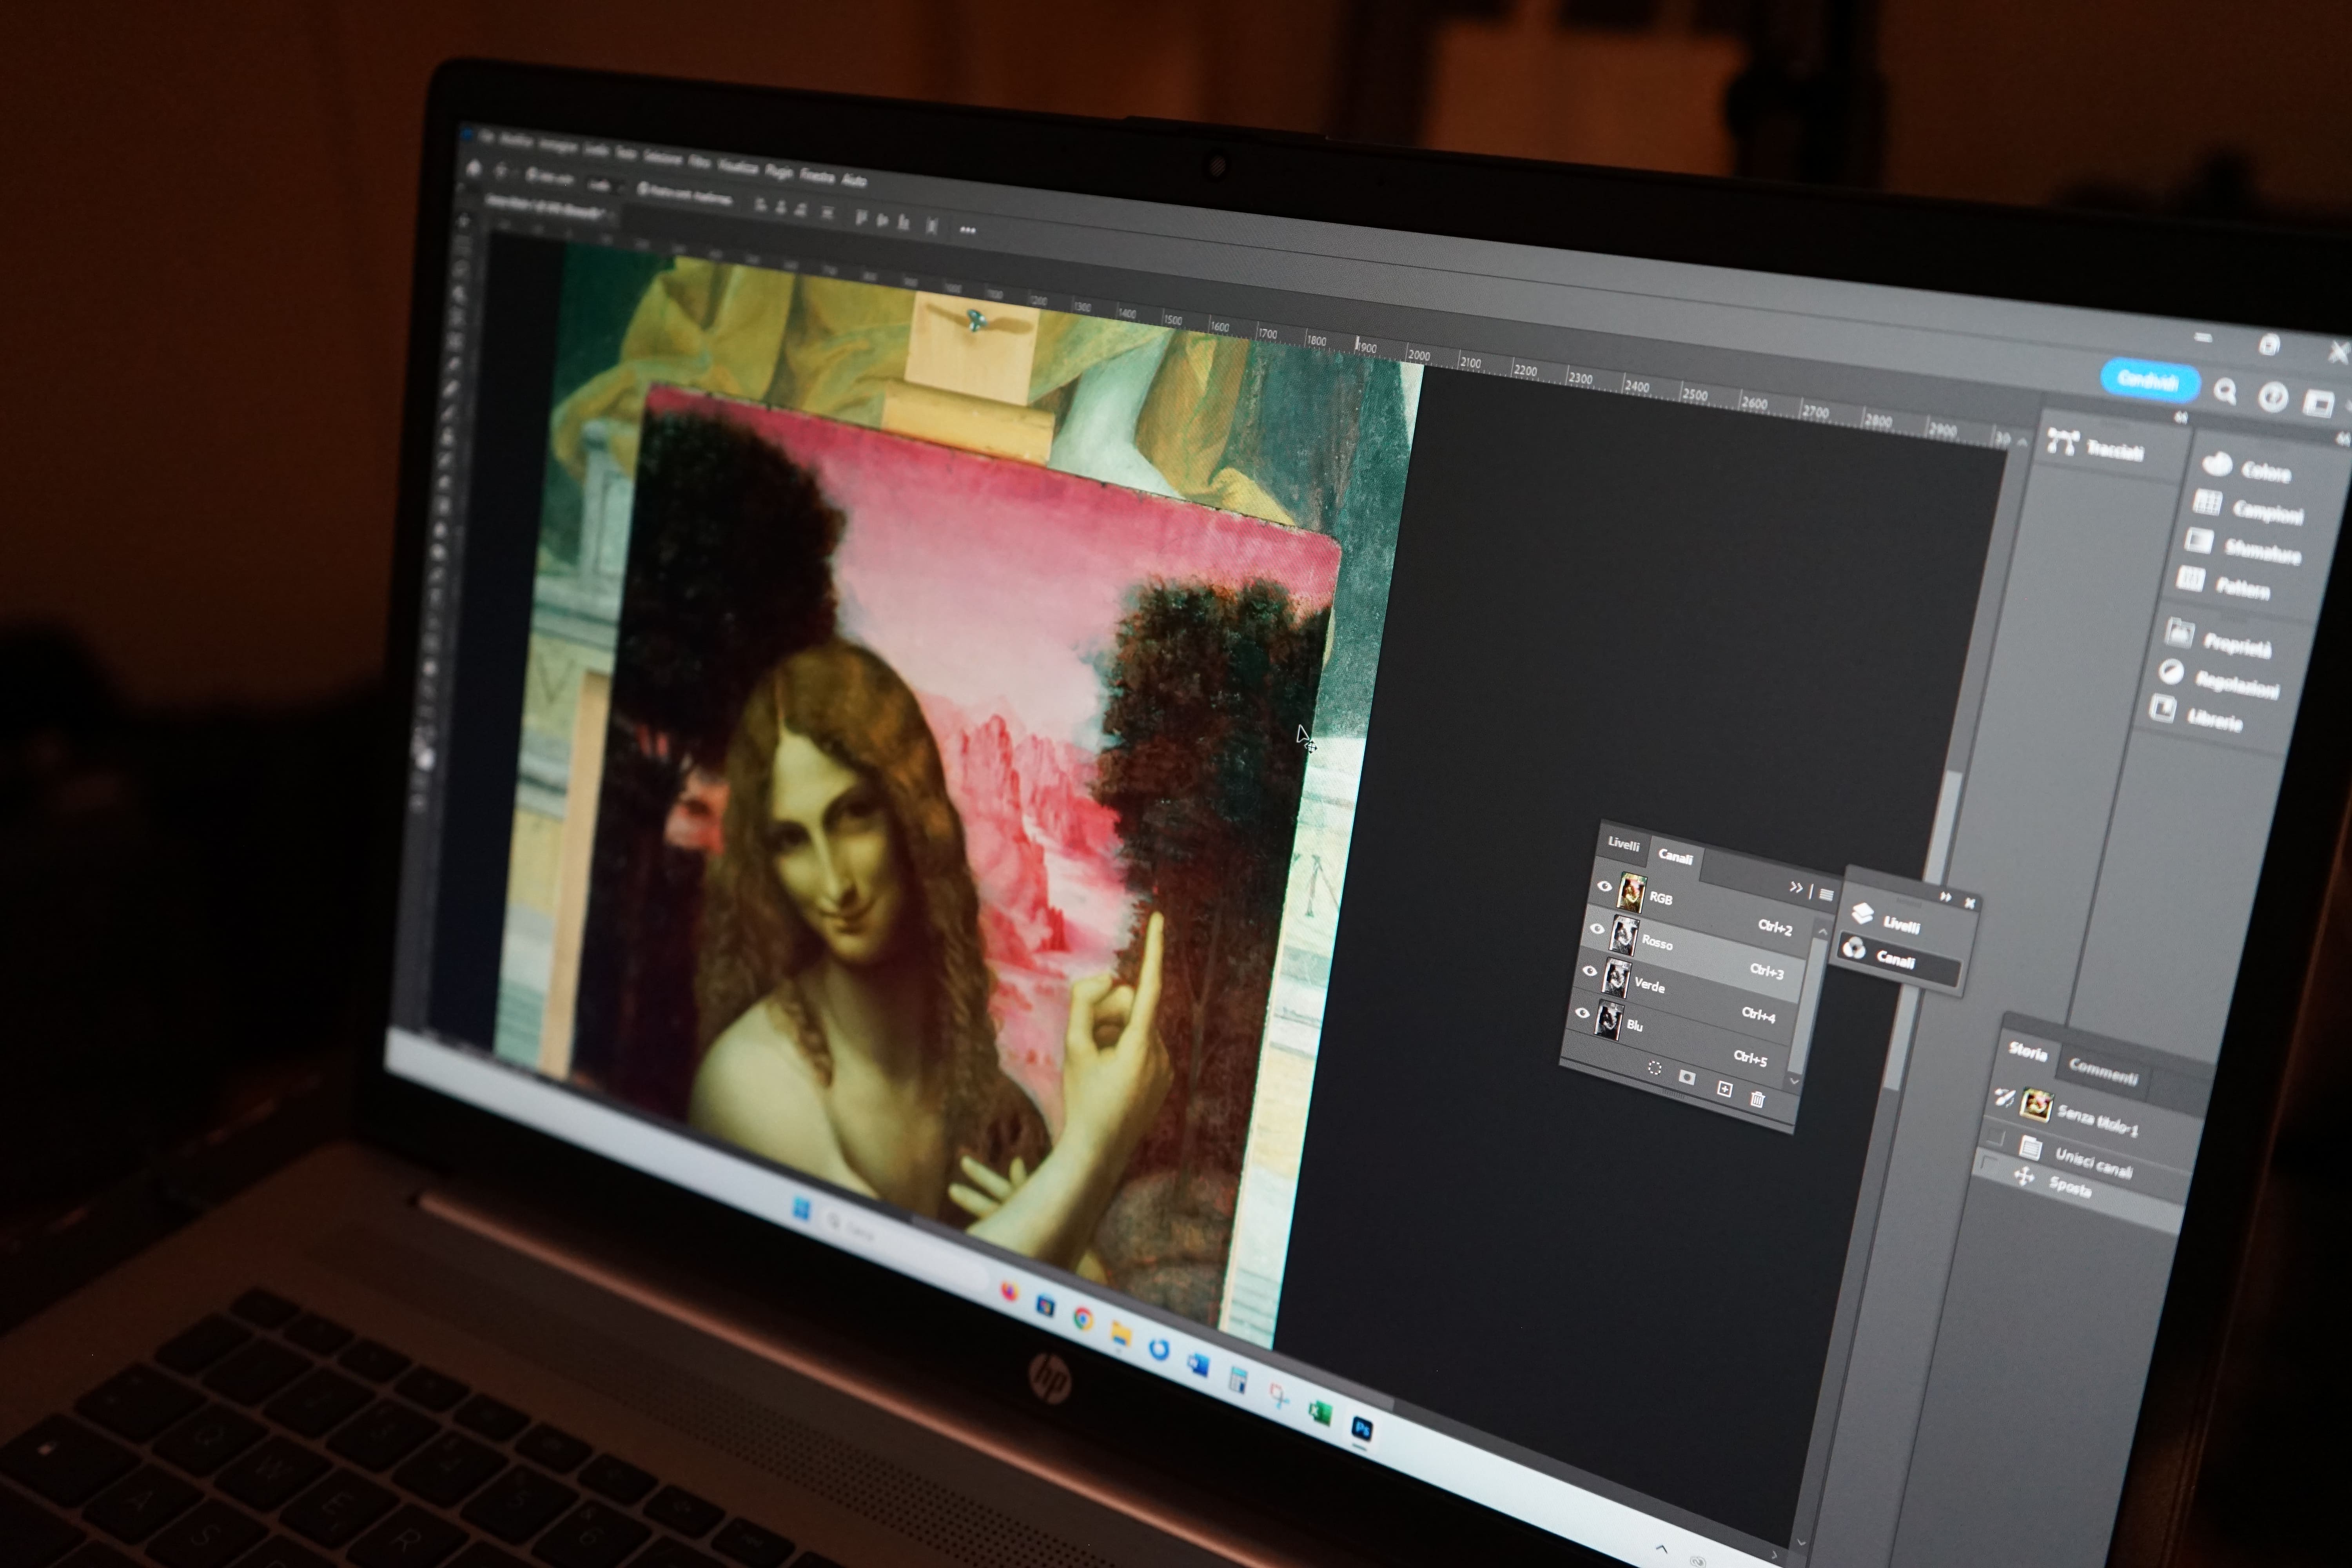Toggle visibility of the Rosso channel
This screenshot has height=1568, width=2352.
pos(1597,929)
